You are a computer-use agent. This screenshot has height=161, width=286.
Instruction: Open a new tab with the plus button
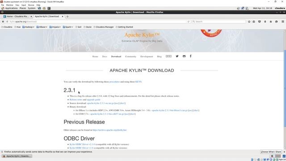tap(67, 17)
